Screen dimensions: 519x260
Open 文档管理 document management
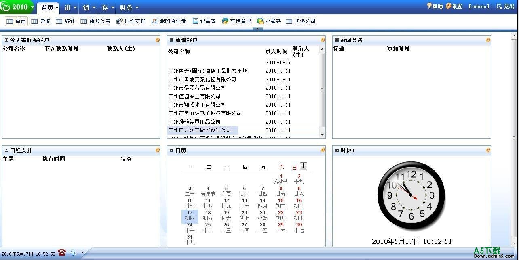click(236, 21)
